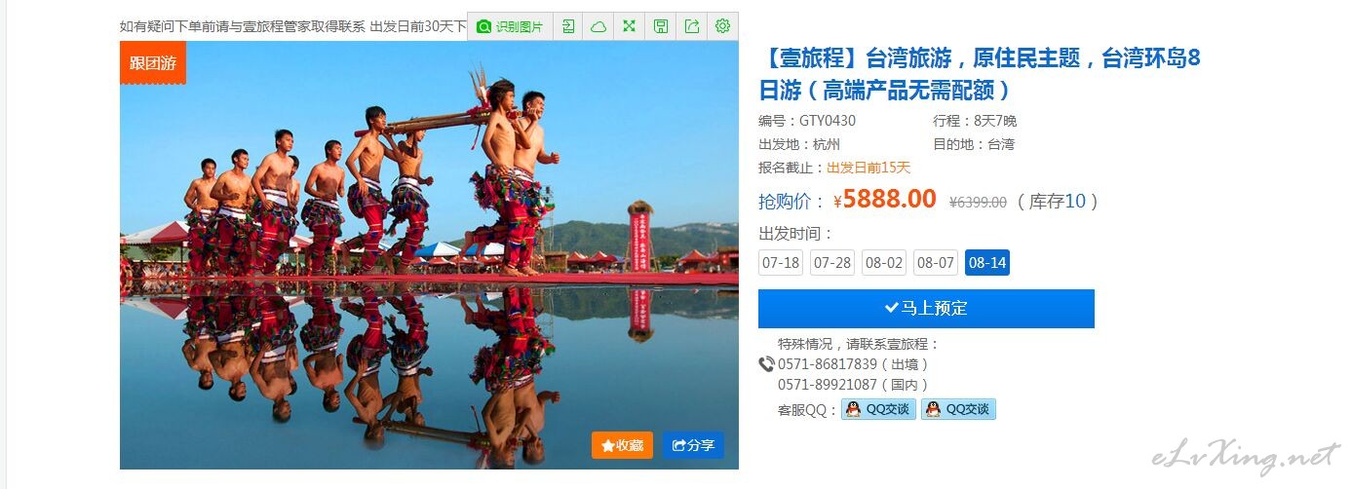Choose the 08-02 departure date
The height and width of the screenshot is (489, 1351).
pyautogui.click(x=884, y=263)
